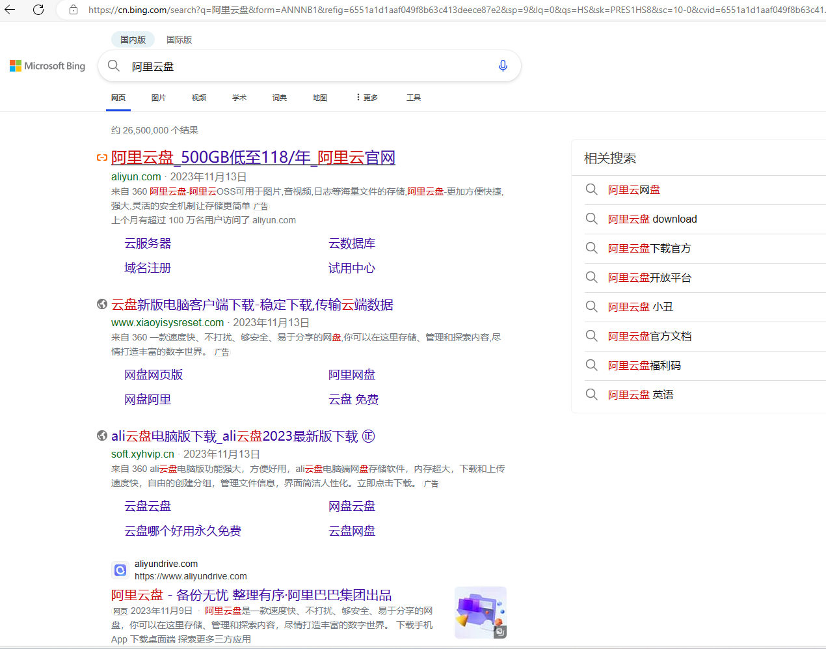Click the 阿里云盘福利码 related search
Screen dimensions: 826x649
(x=645, y=366)
